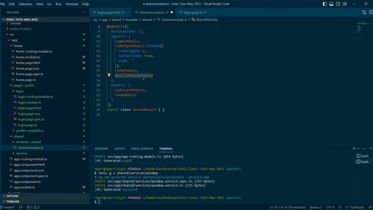The image size is (373, 210).
Task: Click the UTF-8 encoding indicator
Action: pos(330,208)
